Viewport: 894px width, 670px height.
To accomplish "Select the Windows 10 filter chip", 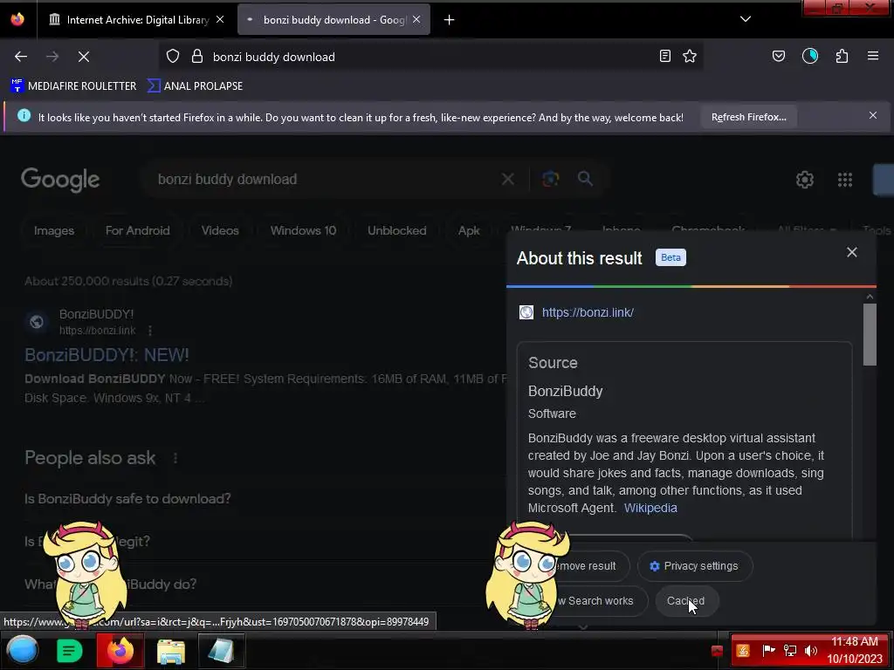I will point(303,230).
